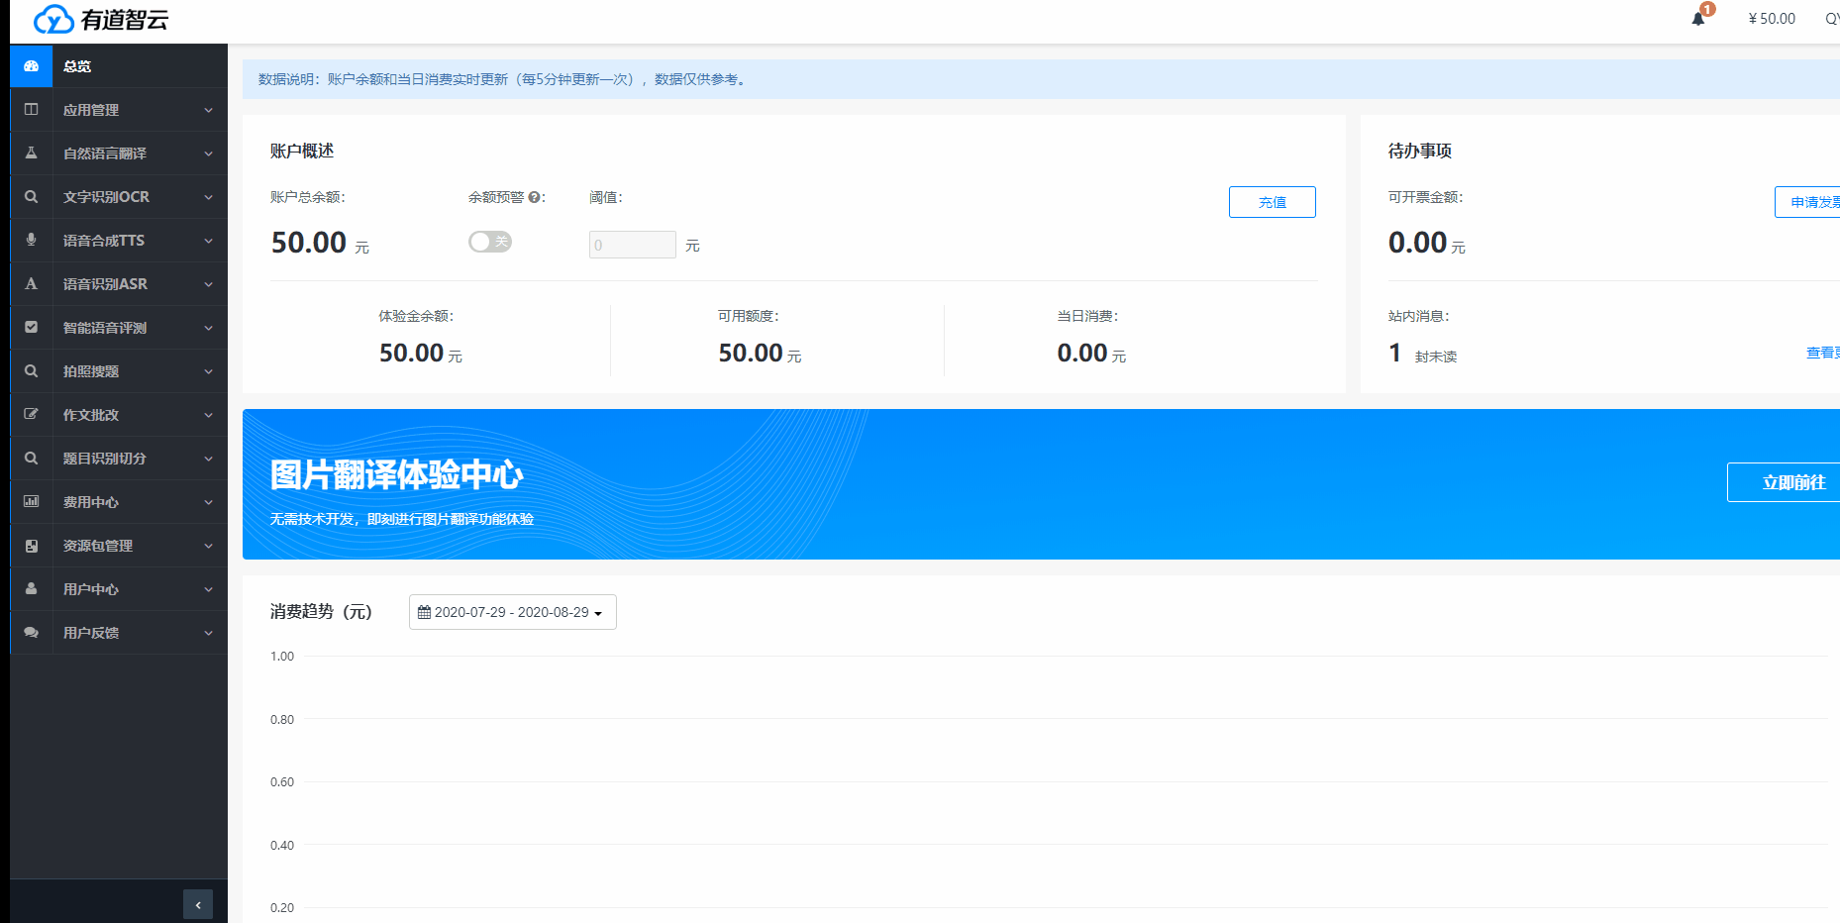Open notifications via the bell icon
The height and width of the screenshot is (923, 1840).
pyautogui.click(x=1698, y=19)
